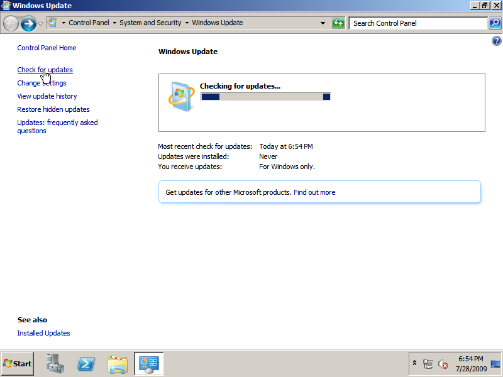Expand System and Security breadcrumb arrow
503x377 pixels.
point(187,23)
